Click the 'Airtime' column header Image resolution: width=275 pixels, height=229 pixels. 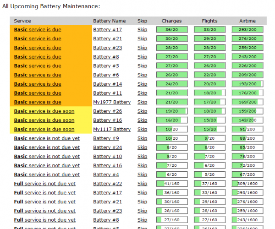[247, 21]
